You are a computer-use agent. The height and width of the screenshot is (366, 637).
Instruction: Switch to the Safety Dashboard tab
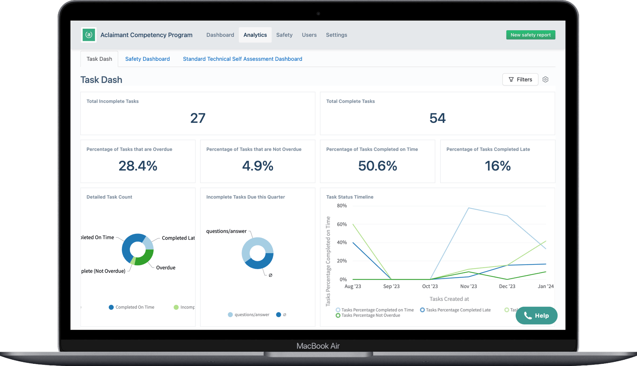pos(148,59)
